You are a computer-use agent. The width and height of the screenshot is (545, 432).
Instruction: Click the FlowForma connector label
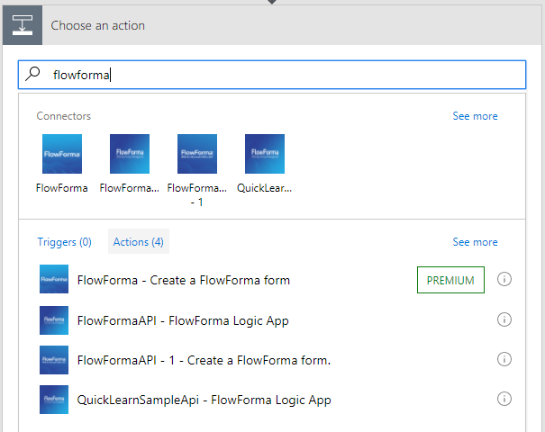click(x=62, y=188)
